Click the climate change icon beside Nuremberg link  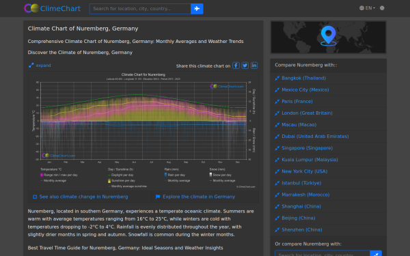click(x=35, y=197)
